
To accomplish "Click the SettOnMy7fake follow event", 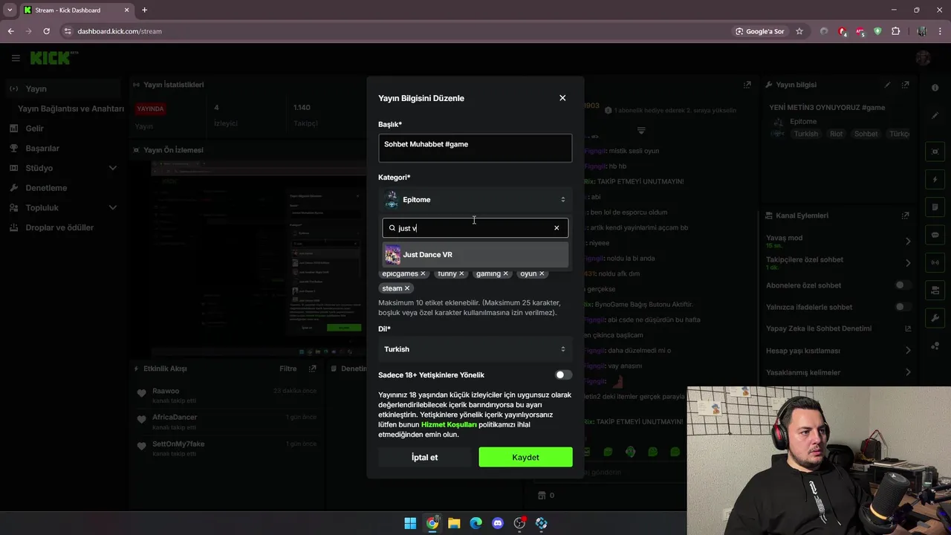I will 227,448.
